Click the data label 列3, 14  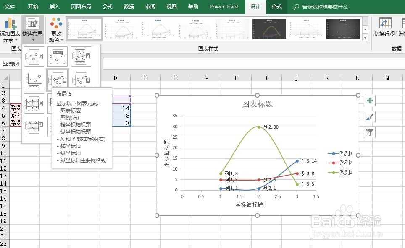click(309, 161)
